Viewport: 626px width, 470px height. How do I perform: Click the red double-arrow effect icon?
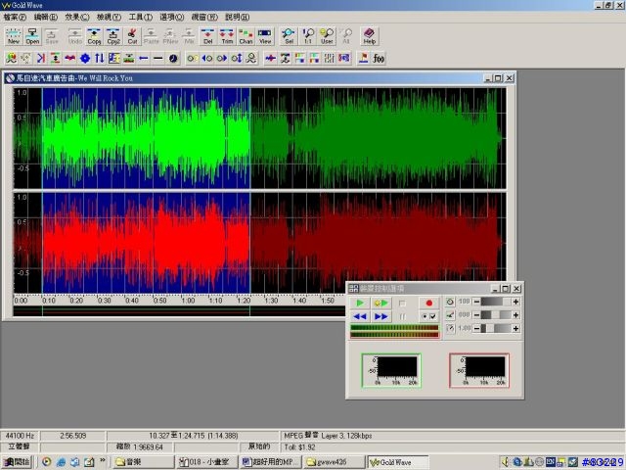coord(69,59)
